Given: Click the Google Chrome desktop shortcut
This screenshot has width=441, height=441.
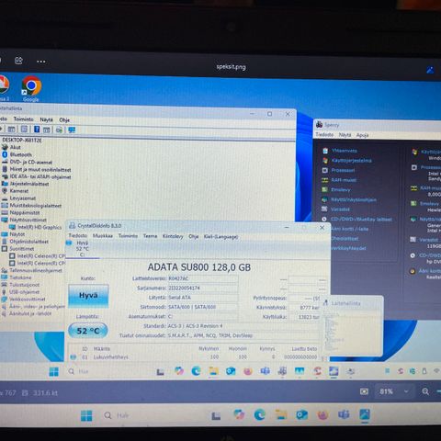Looking at the screenshot, I should (x=31, y=89).
